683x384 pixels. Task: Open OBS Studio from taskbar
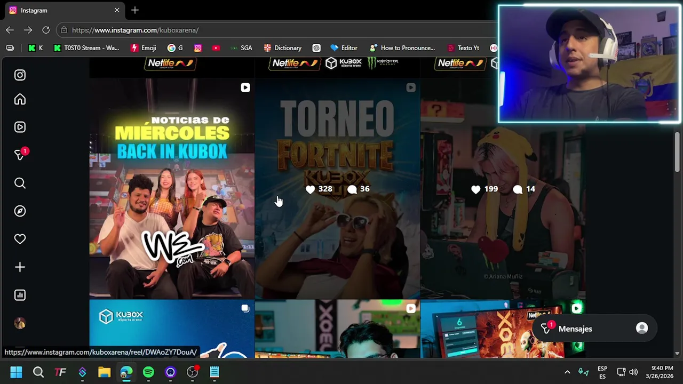(x=192, y=372)
